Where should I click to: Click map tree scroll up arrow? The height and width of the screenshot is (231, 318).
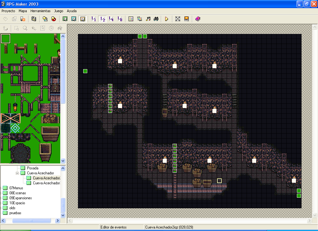click(x=63, y=168)
